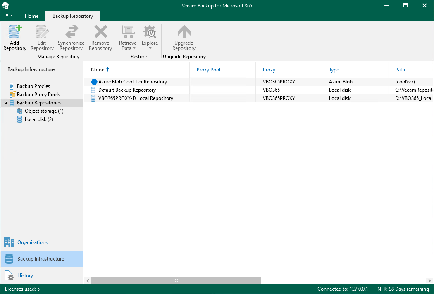
Task: Click the Upgrade Repository arrow icon
Action: point(184,31)
